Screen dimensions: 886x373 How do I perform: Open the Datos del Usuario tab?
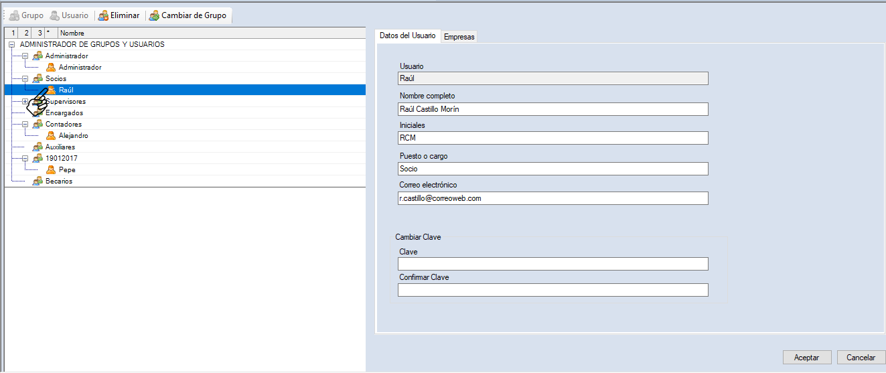click(407, 35)
